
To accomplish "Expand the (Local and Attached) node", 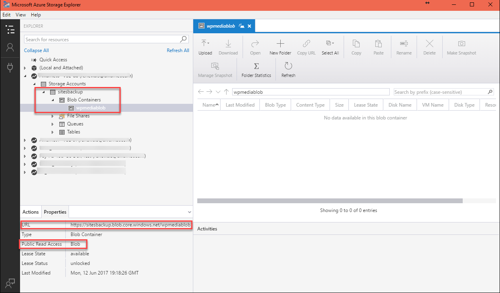I will tap(25, 68).
